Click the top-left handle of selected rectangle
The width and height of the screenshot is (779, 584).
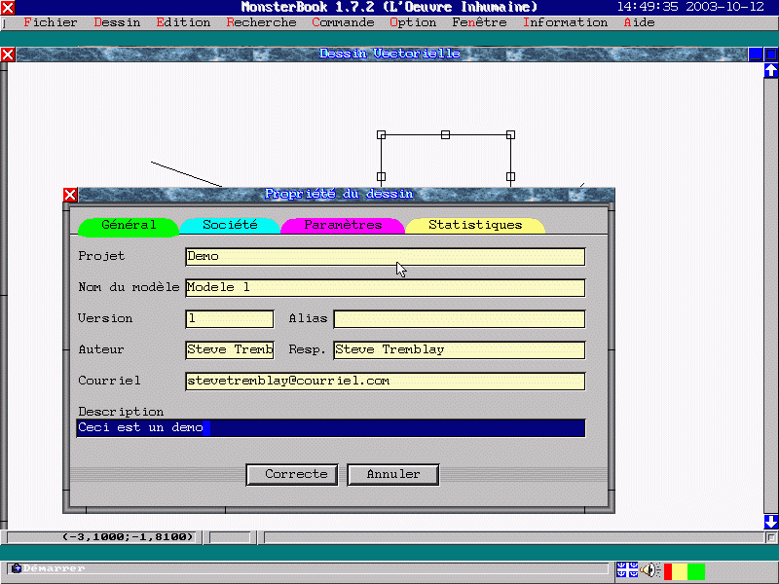tap(381, 134)
